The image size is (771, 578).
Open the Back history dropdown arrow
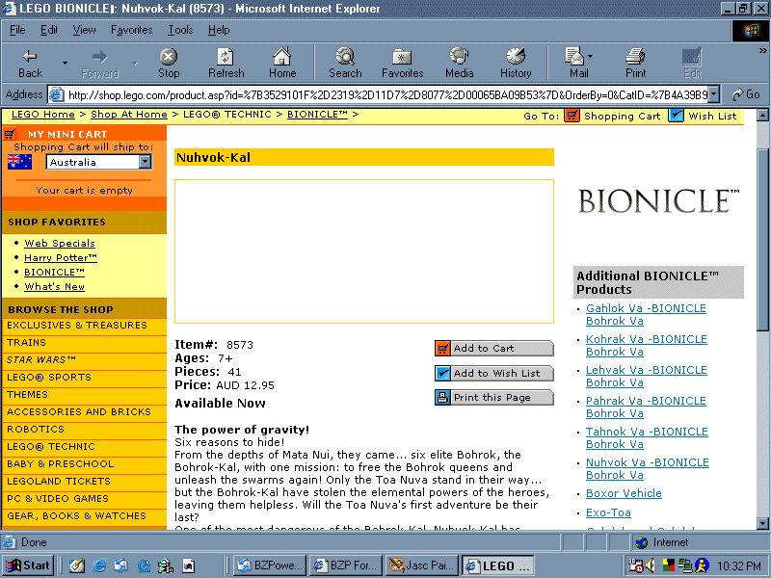[65, 64]
